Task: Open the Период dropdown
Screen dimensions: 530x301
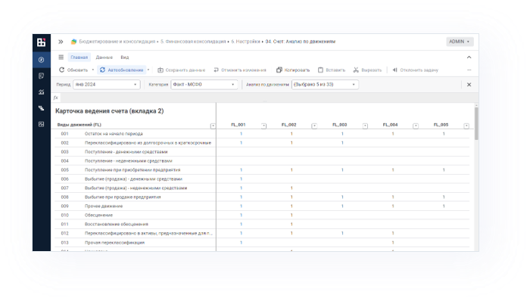Action: [107, 85]
